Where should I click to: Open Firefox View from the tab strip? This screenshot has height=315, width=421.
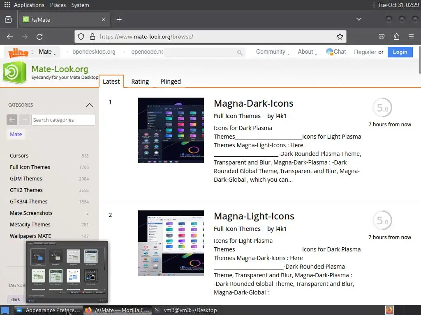pos(8,20)
